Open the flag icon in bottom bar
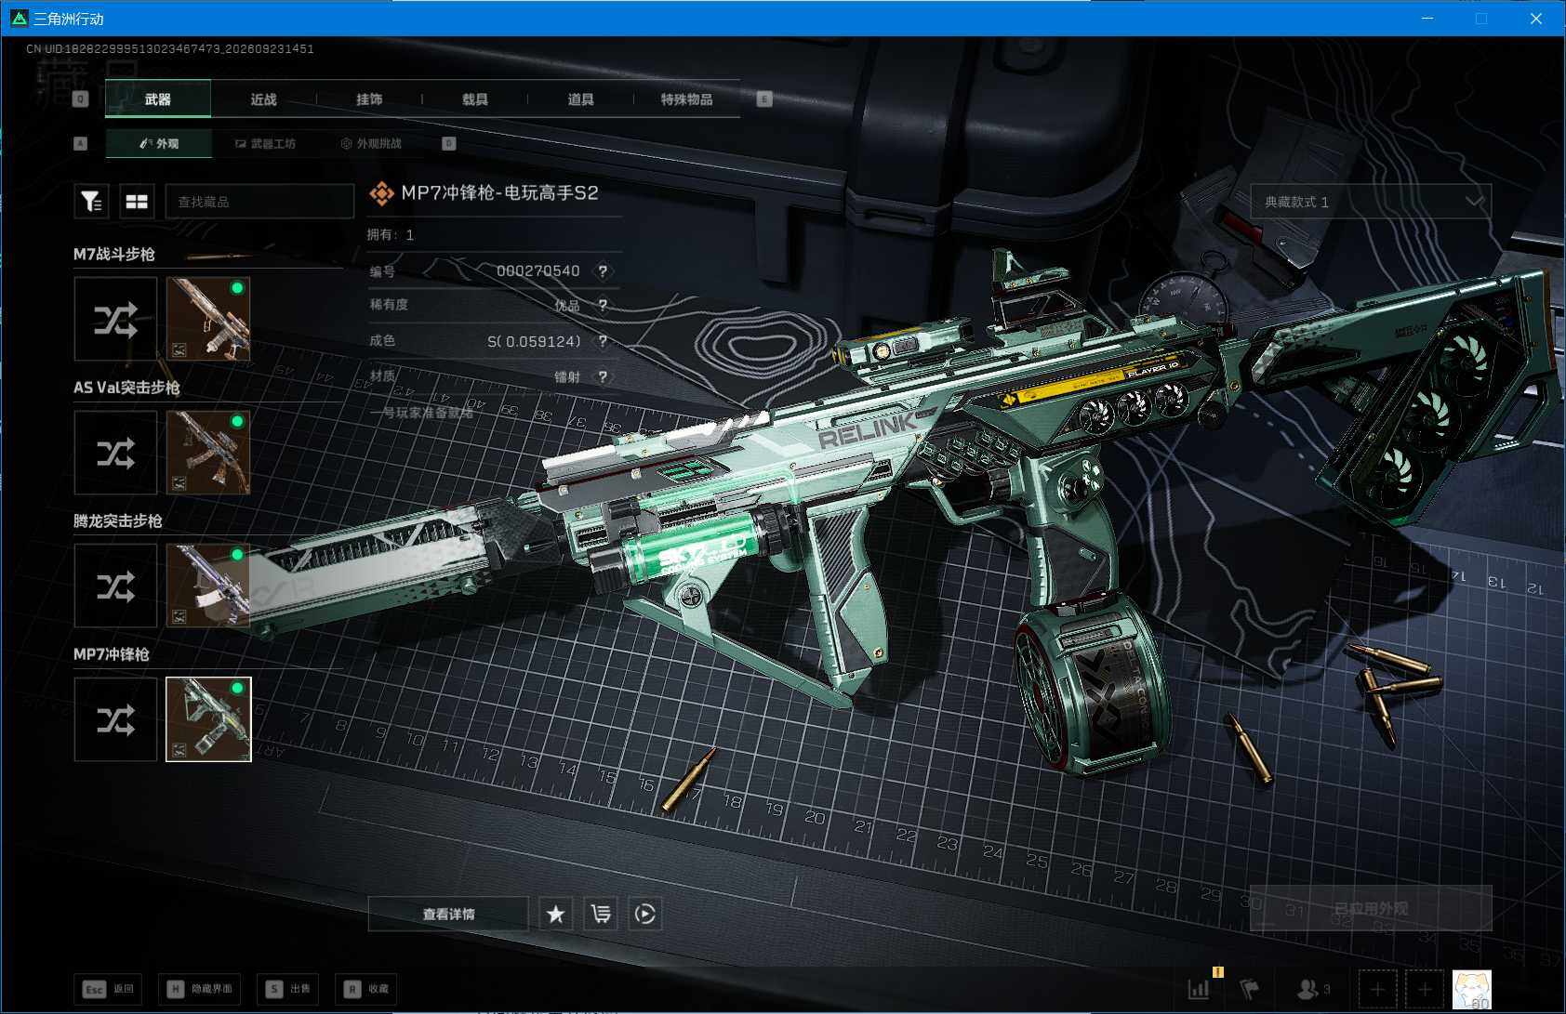This screenshot has width=1566, height=1014. tap(1250, 989)
